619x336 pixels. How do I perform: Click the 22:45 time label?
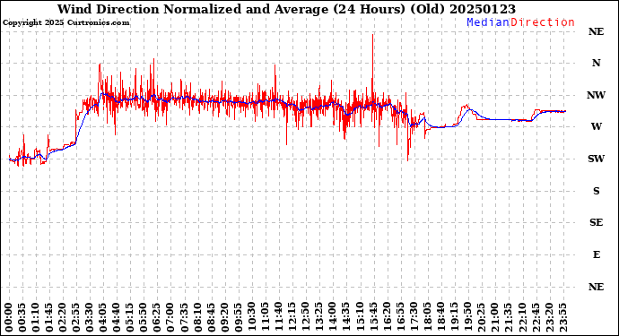(x=535, y=318)
